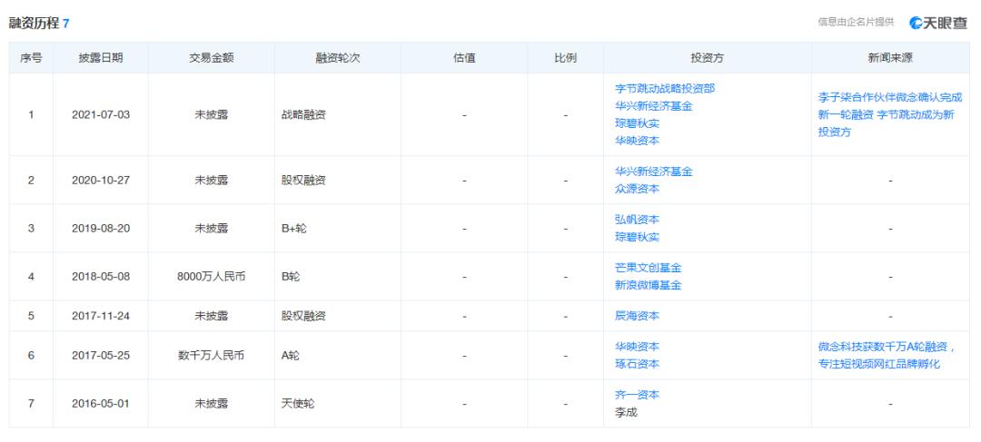Click the 2021-07-03 date cell
981x442 pixels.
(x=101, y=115)
